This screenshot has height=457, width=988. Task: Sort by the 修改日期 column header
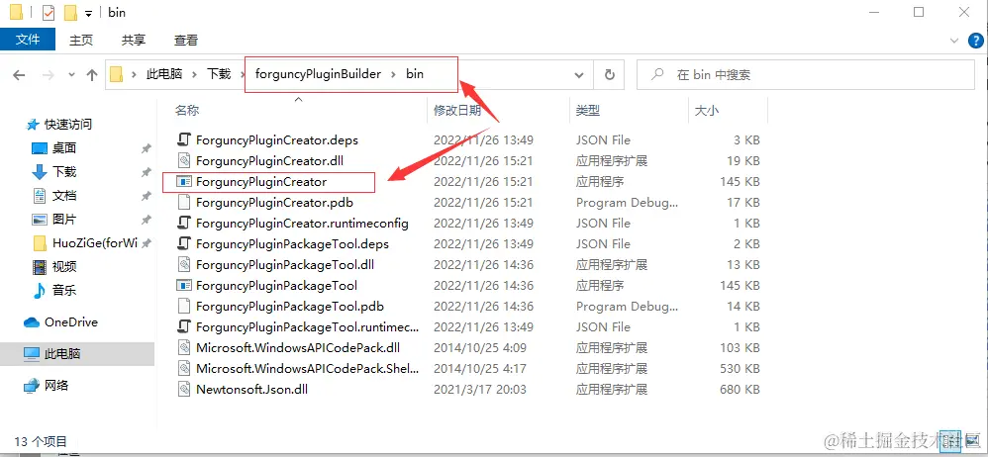456,110
